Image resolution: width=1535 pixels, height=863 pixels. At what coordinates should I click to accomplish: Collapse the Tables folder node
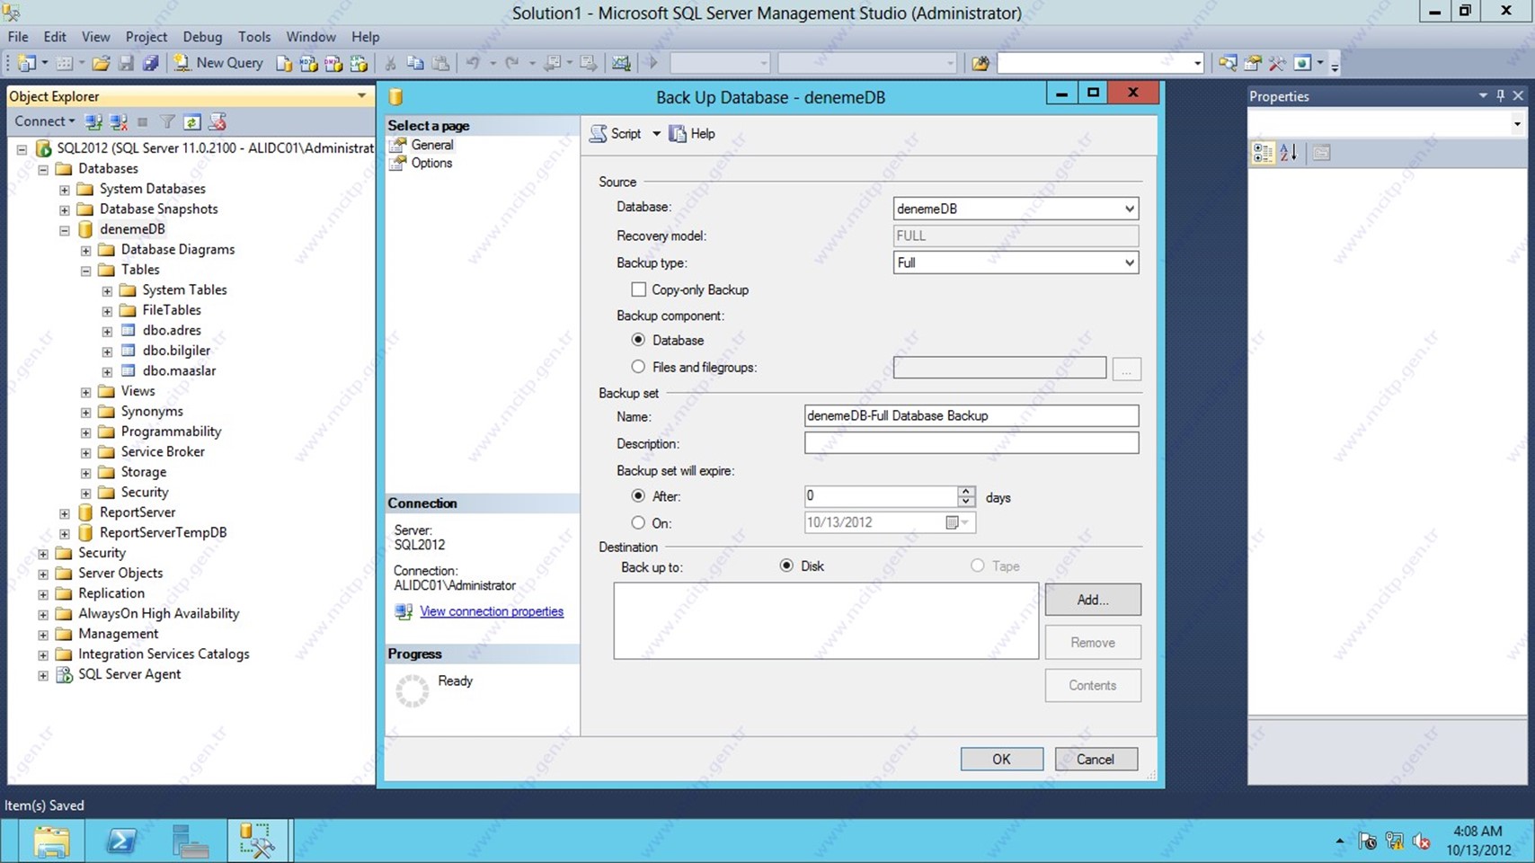pos(85,271)
